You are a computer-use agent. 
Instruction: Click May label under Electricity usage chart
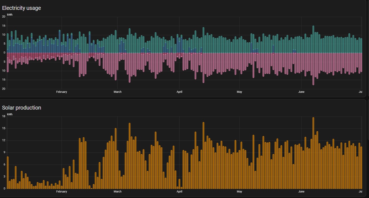click(x=239, y=92)
